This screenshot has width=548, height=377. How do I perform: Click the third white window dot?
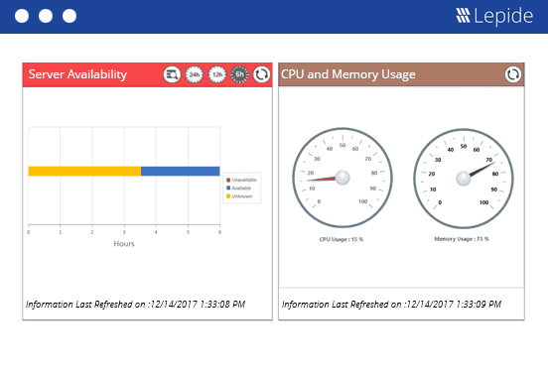[x=69, y=16]
